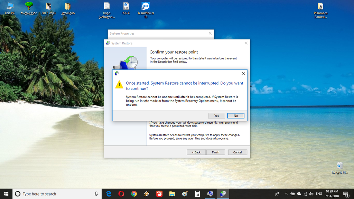Open Paint from taskbar
The image size is (354, 199).
coord(185,194)
